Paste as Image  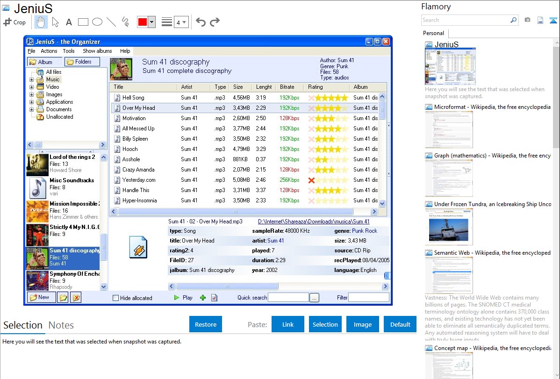coord(362,324)
